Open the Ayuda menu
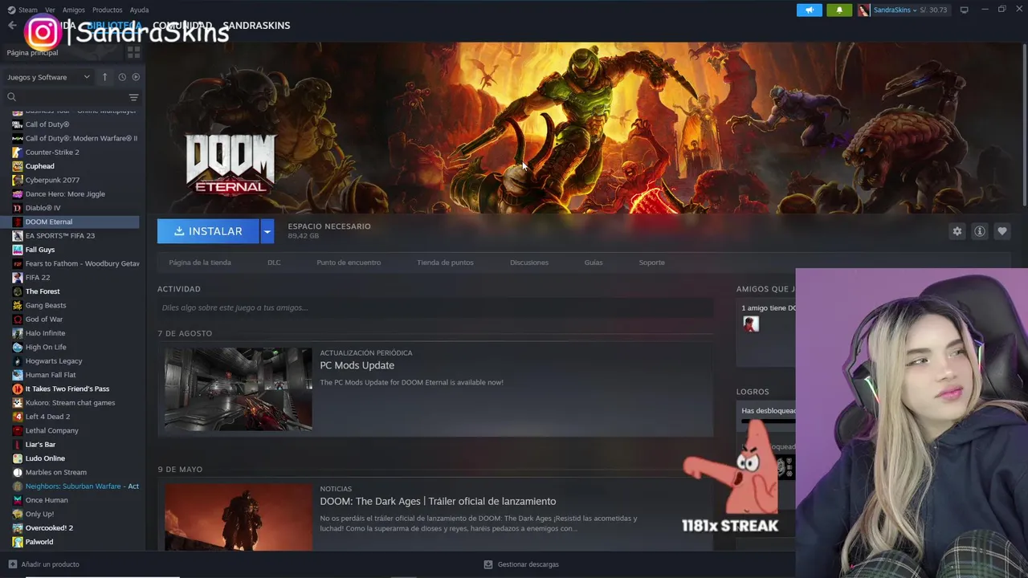Screen dimensions: 1028x578 point(139,10)
